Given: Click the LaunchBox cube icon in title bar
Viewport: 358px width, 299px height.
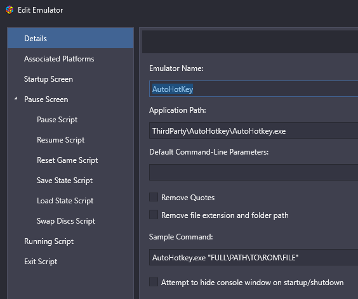Looking at the screenshot, I should pyautogui.click(x=10, y=10).
